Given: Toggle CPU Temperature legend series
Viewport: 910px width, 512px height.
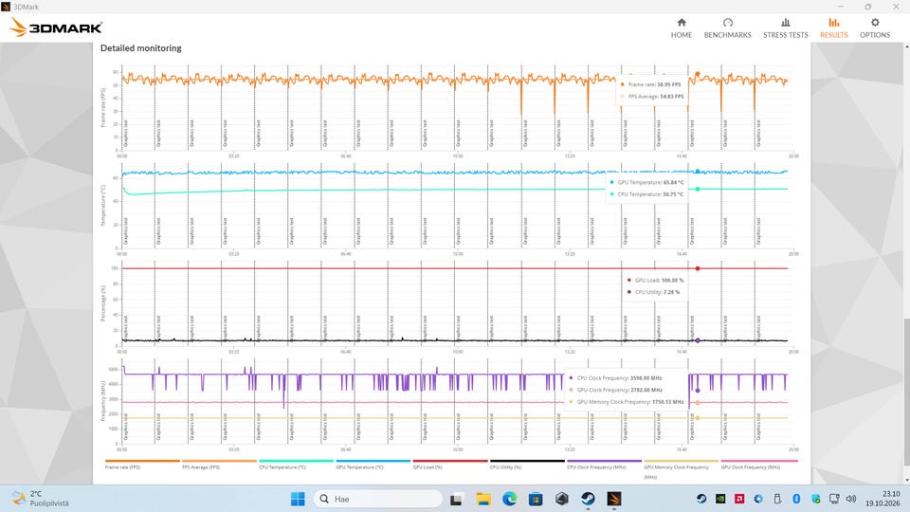Looking at the screenshot, I should pyautogui.click(x=296, y=464).
